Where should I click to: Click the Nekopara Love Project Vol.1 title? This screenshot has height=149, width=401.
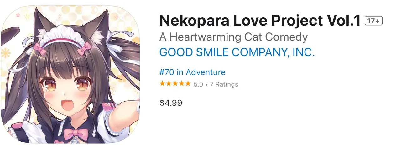[x=260, y=21]
